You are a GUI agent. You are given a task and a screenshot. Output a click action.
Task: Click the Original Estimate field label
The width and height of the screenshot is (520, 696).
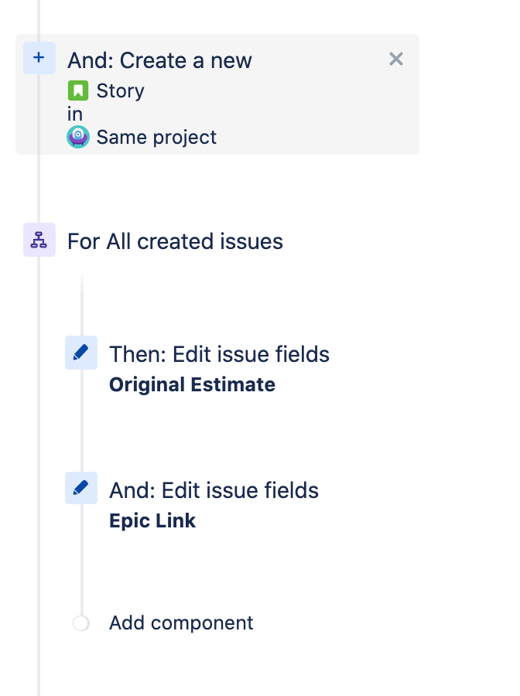(192, 385)
